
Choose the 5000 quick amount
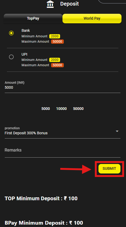pos(46,109)
